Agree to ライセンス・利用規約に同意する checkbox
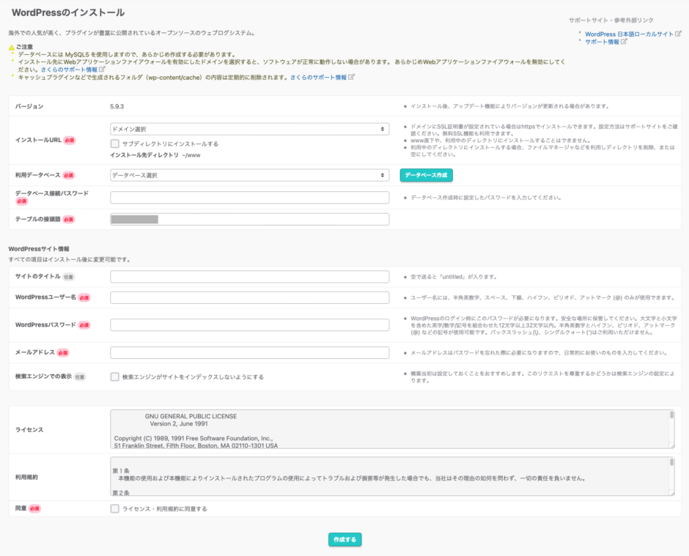This screenshot has height=556, width=689. click(114, 508)
